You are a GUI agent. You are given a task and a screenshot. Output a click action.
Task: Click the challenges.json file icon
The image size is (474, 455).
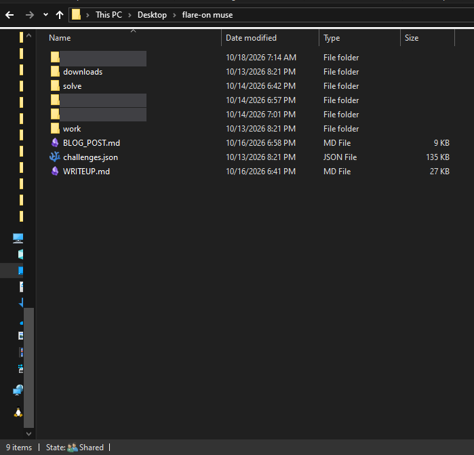(55, 157)
